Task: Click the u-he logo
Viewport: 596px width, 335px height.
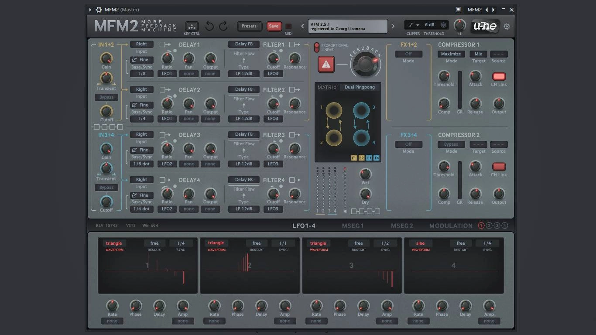Action: click(485, 26)
